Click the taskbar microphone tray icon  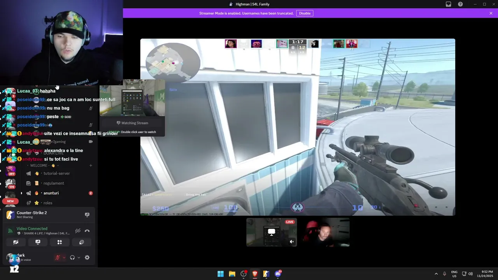pos(444,274)
